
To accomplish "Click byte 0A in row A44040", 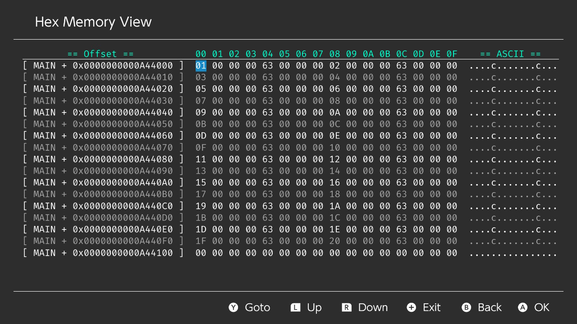I will click(x=334, y=112).
